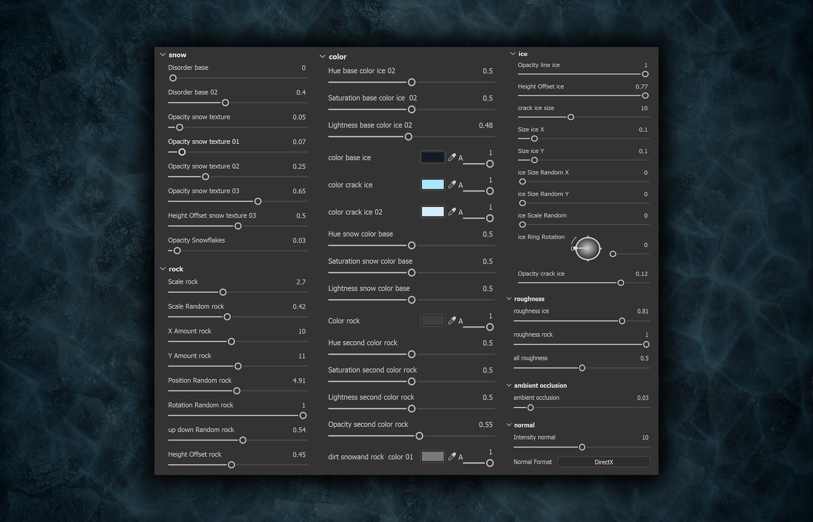Click the Scale rock value field

tap(301, 282)
